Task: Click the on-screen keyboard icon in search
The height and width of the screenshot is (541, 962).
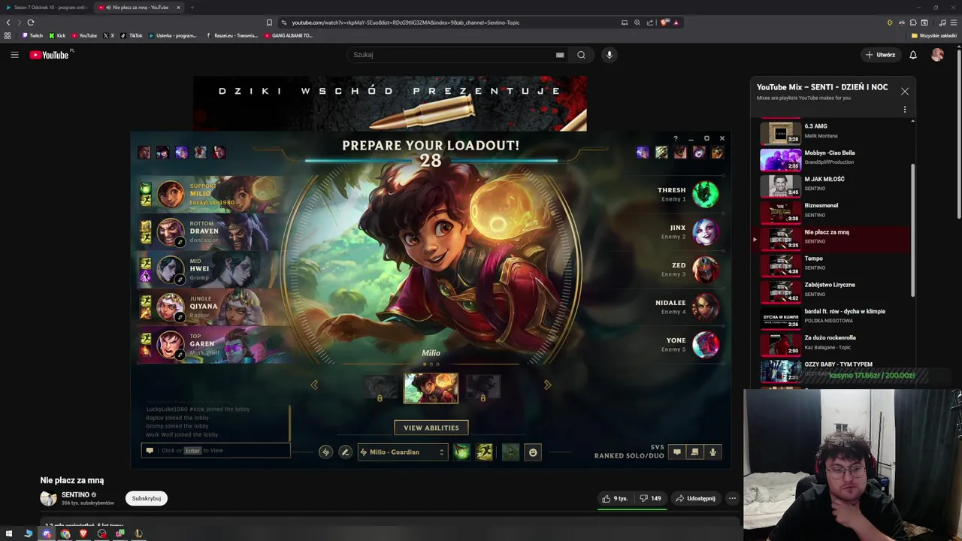Action: 560,55
